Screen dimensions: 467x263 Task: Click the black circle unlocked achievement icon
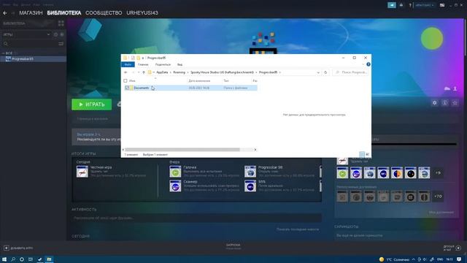click(x=410, y=173)
